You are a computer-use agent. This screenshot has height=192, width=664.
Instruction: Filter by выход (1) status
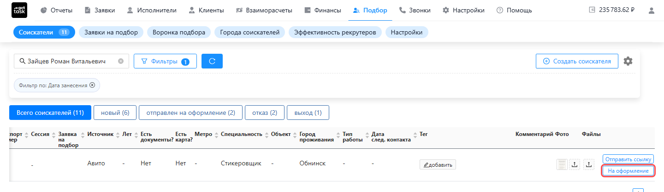pyautogui.click(x=308, y=113)
